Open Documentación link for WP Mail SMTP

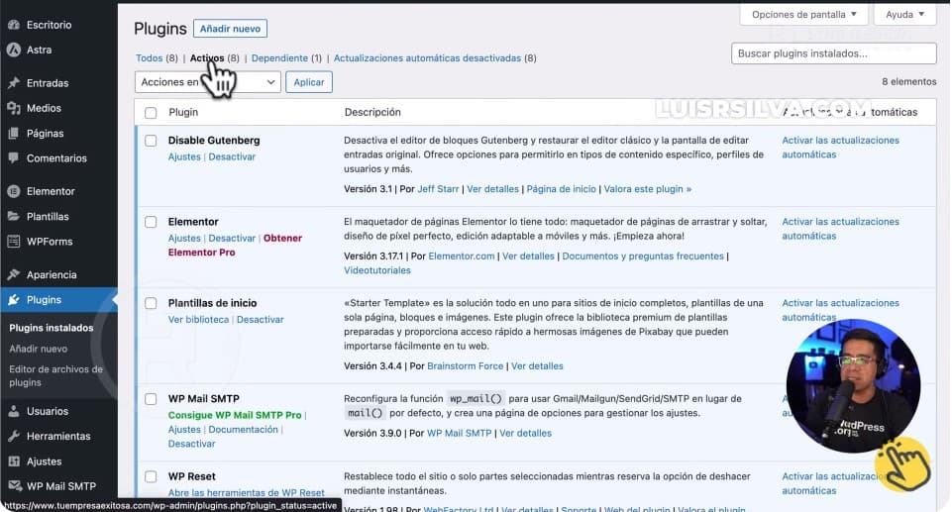click(x=243, y=430)
